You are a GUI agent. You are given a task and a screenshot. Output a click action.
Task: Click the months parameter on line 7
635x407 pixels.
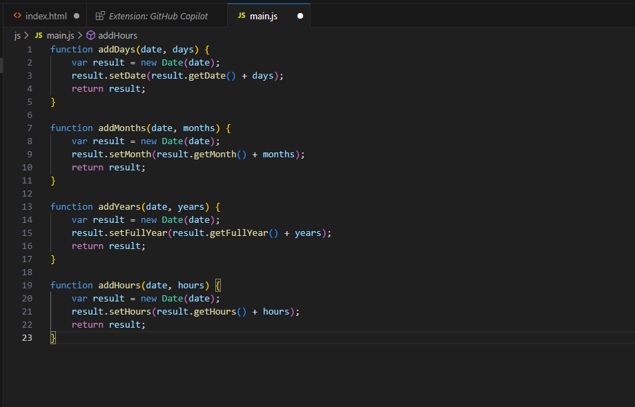(x=199, y=128)
